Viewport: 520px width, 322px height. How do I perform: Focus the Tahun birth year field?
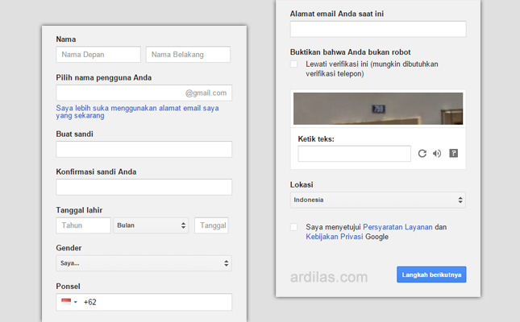pyautogui.click(x=83, y=225)
